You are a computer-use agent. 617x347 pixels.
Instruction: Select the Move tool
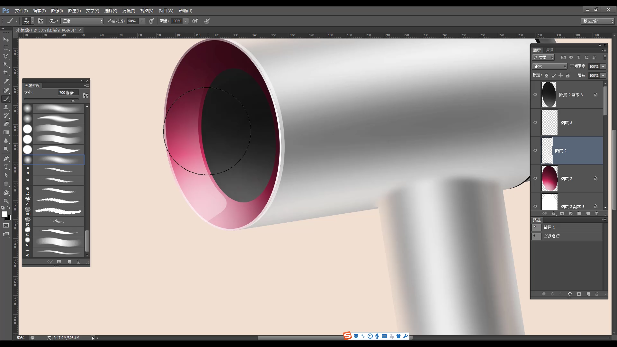point(6,39)
